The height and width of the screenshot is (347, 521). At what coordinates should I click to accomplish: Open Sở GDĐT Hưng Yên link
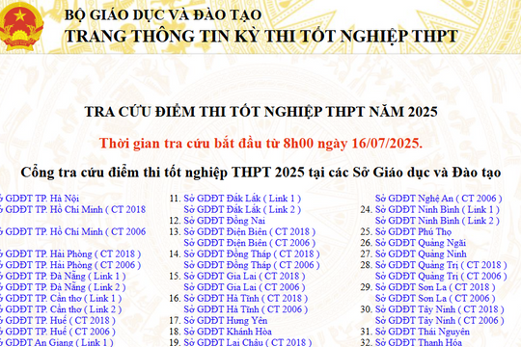(x=226, y=320)
